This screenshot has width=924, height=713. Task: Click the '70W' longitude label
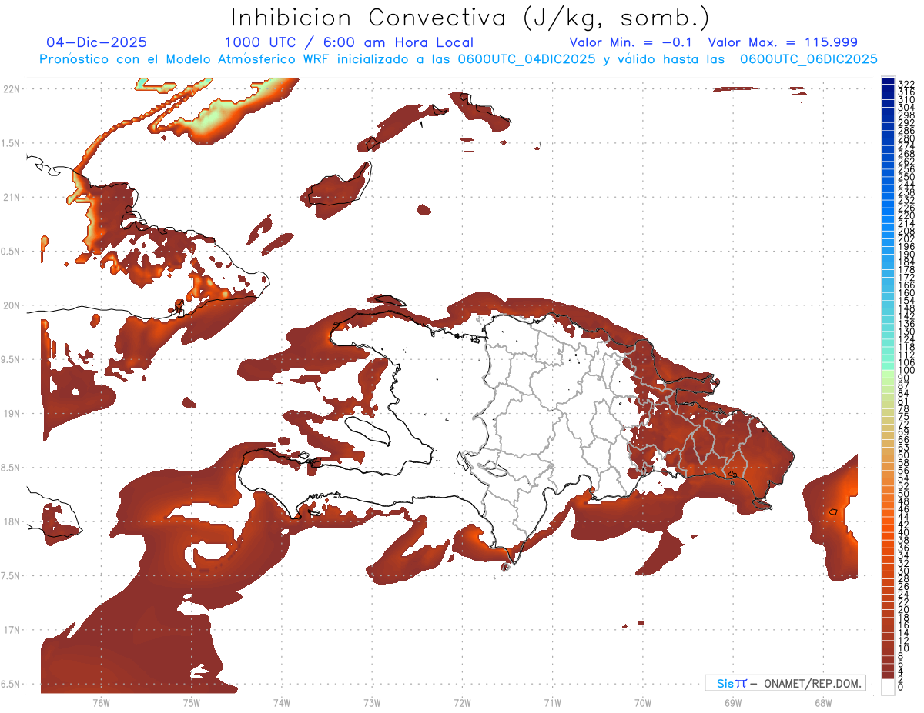pyautogui.click(x=642, y=702)
